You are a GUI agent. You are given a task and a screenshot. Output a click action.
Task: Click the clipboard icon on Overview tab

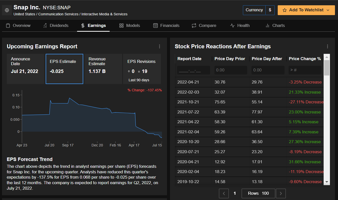point(8,25)
